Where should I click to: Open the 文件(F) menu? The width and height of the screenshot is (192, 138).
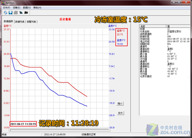pos(7,8)
